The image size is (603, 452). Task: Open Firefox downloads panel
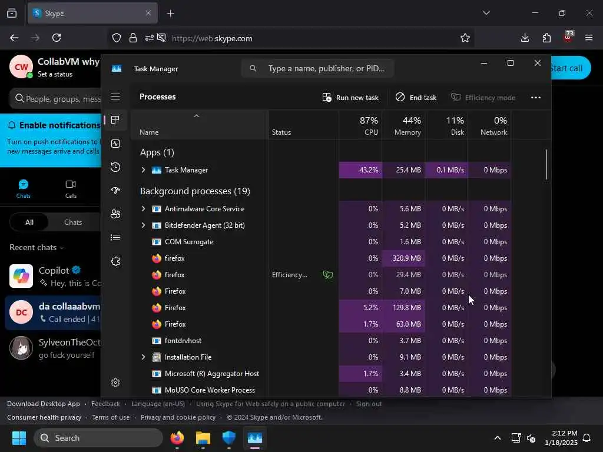tap(525, 38)
